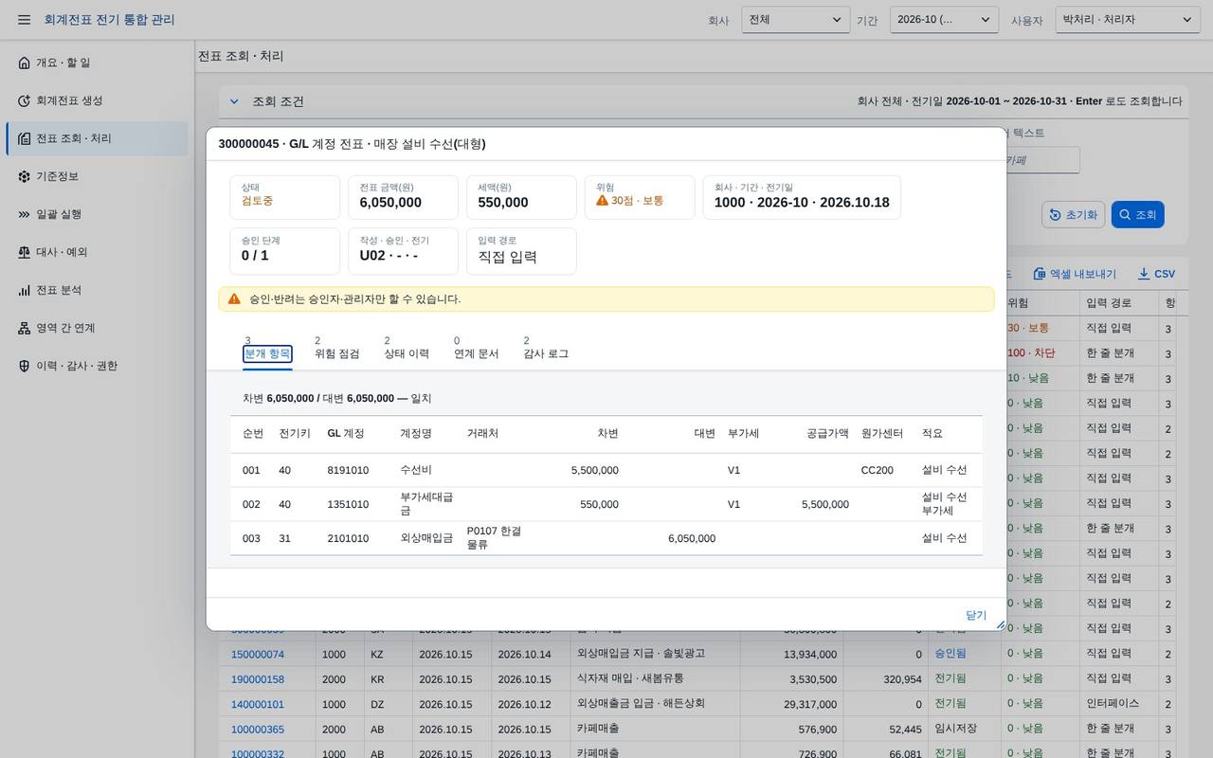Open the hamburger navigation menu
This screenshot has height=758, width=1213.
click(x=24, y=20)
